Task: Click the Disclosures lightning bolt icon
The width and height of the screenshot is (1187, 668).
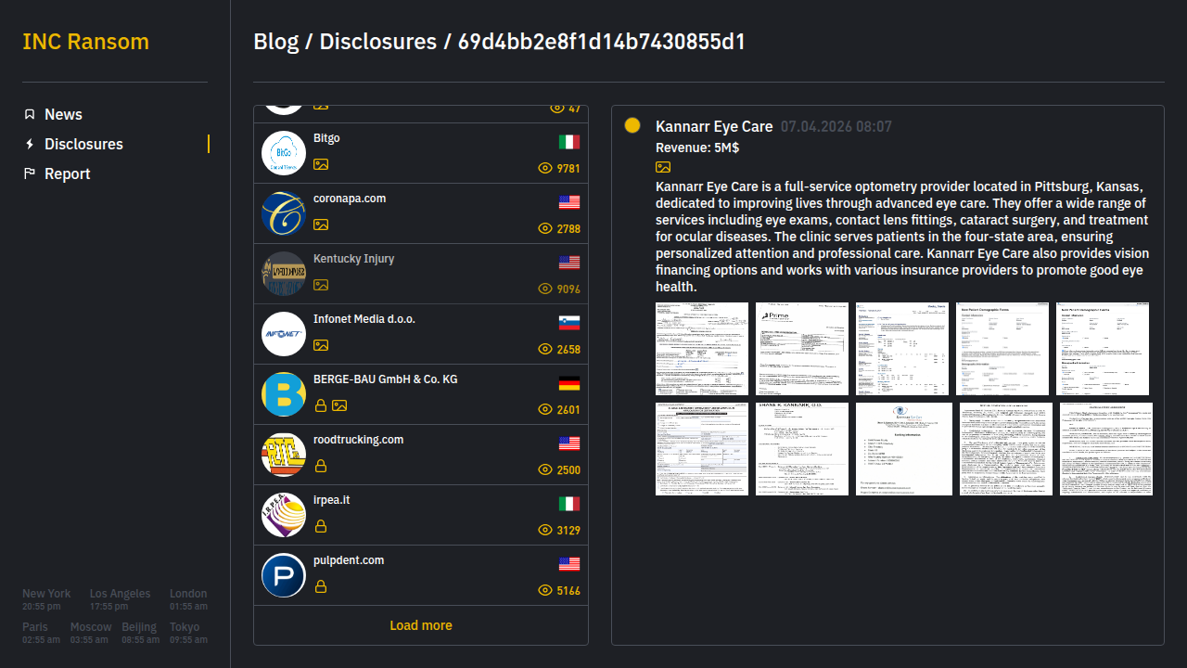Action: click(30, 144)
